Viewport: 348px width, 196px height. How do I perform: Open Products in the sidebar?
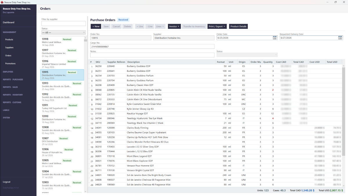pos(9,39)
